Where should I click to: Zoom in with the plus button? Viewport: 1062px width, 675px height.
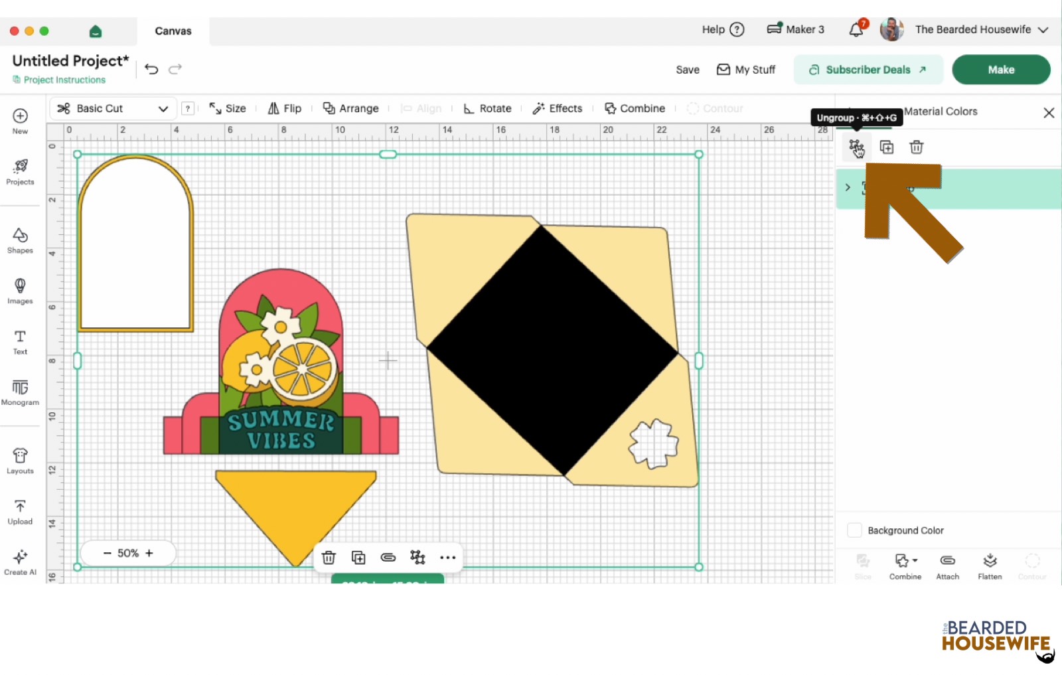(149, 553)
